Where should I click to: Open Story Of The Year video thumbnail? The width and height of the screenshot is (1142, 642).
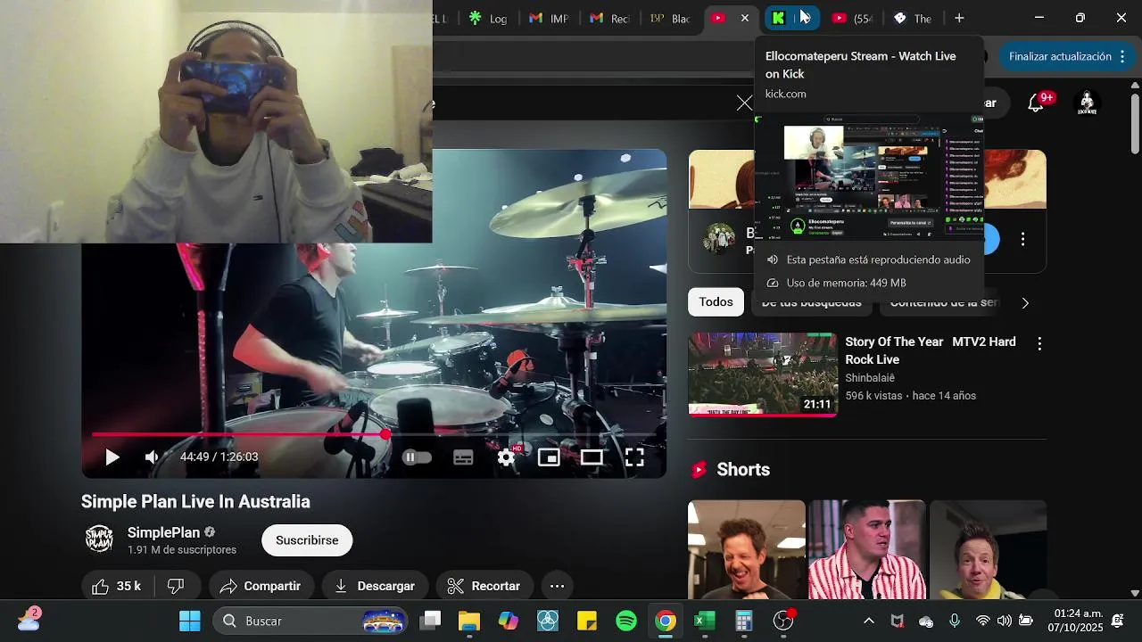point(763,374)
